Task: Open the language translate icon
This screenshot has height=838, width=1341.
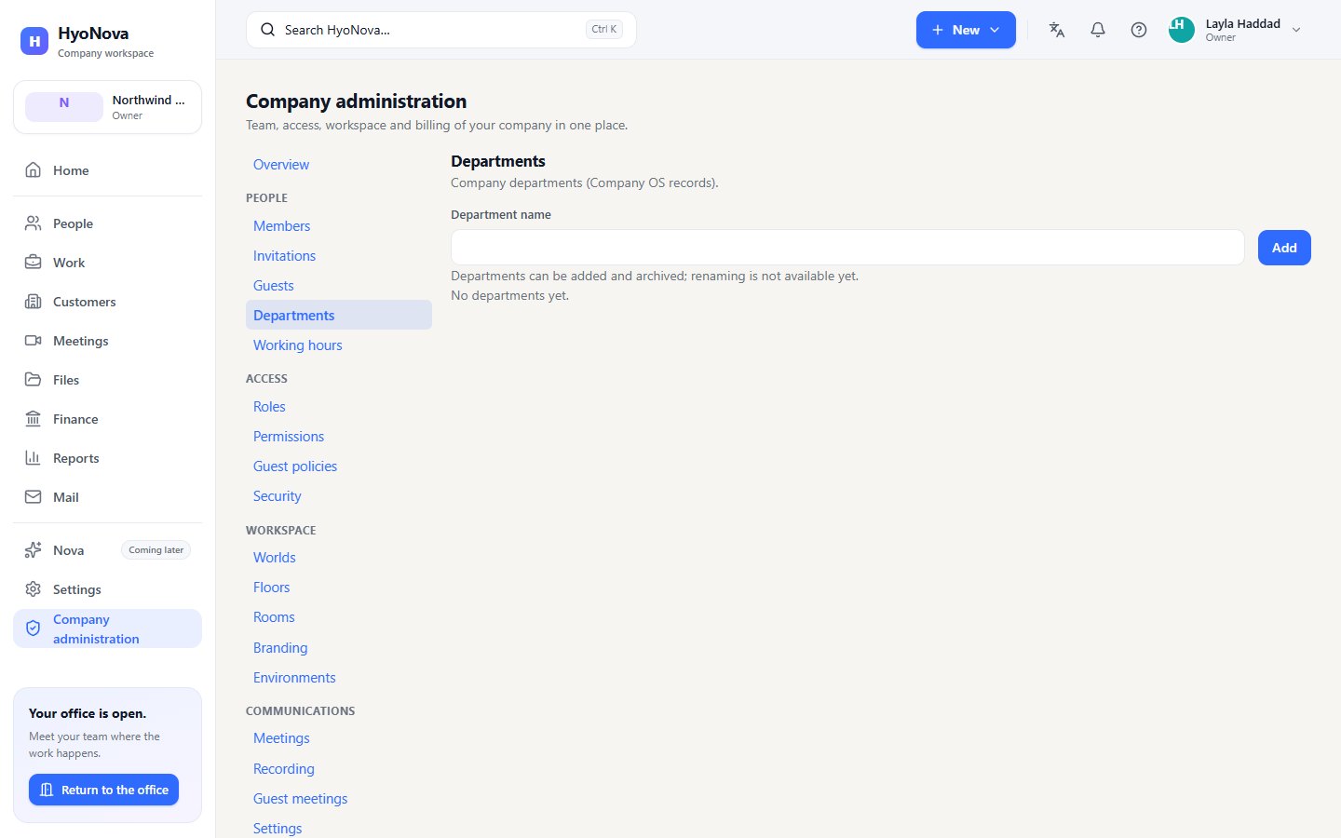Action: pyautogui.click(x=1057, y=30)
